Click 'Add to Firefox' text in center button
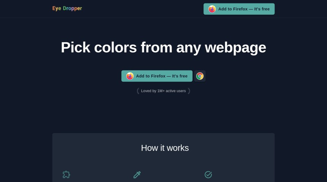Screen dimensions: 327x182 [x=151, y=76]
